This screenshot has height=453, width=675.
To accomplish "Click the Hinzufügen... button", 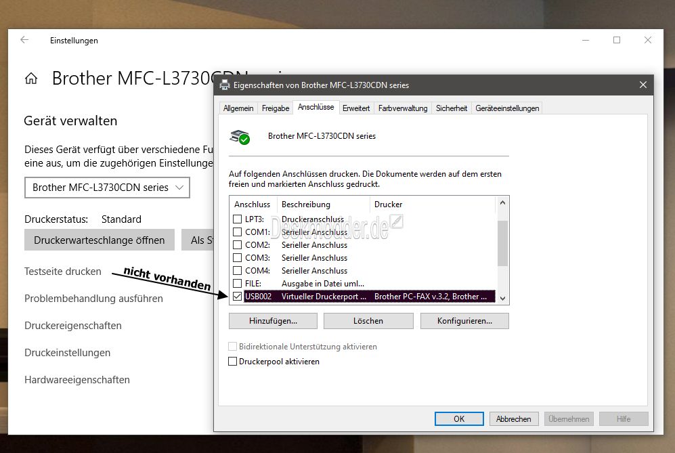I will coord(273,321).
